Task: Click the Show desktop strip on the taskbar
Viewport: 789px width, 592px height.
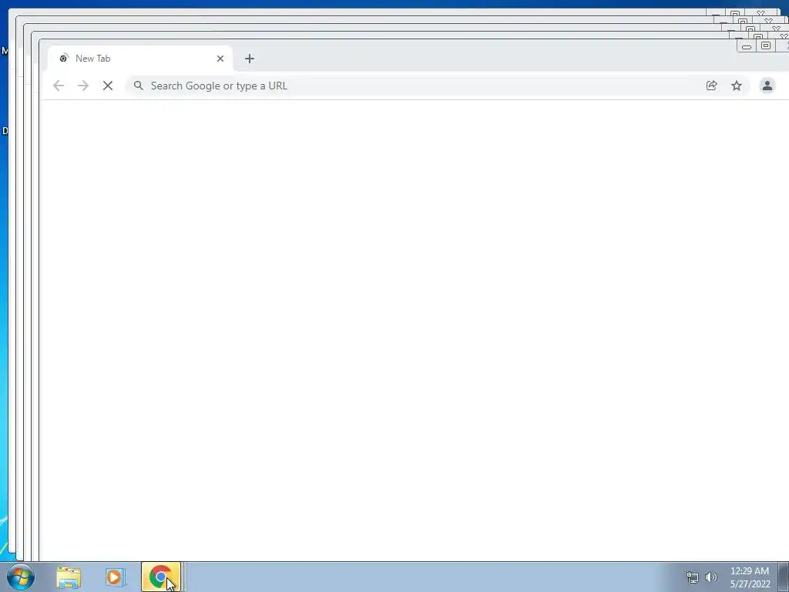Action: pos(784,577)
